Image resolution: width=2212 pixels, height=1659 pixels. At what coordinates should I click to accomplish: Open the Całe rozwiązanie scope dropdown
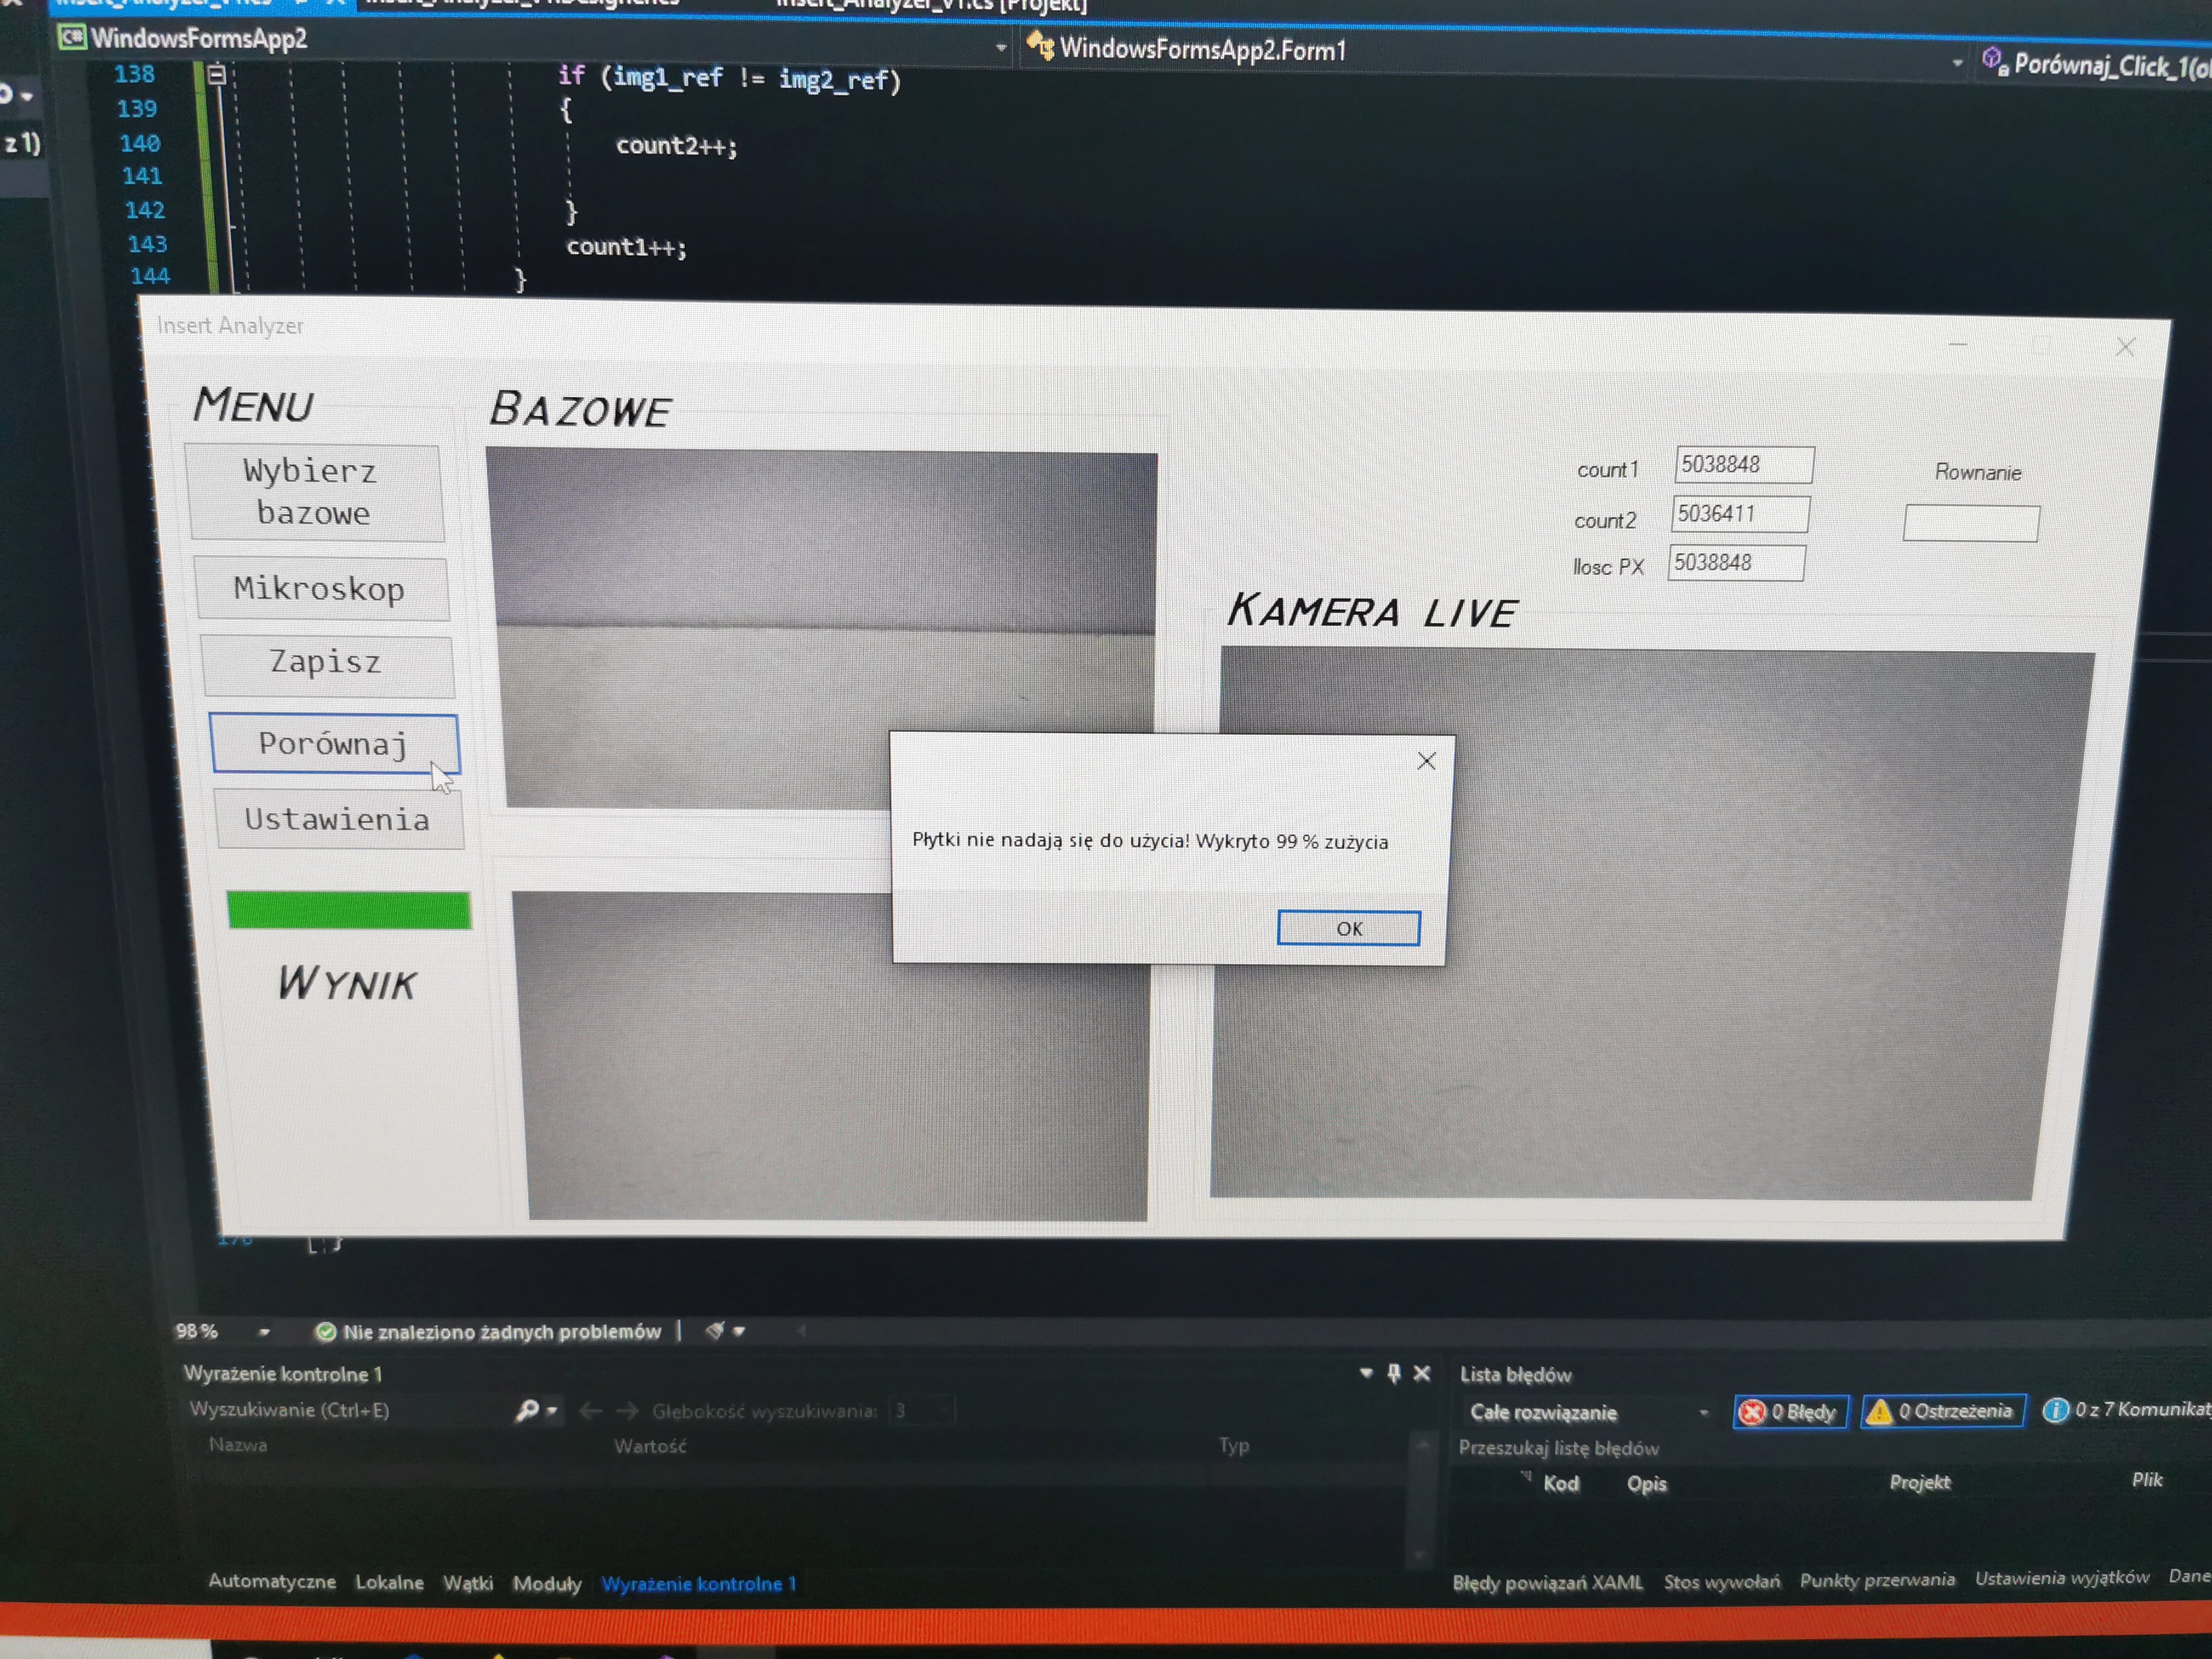tap(1703, 1413)
